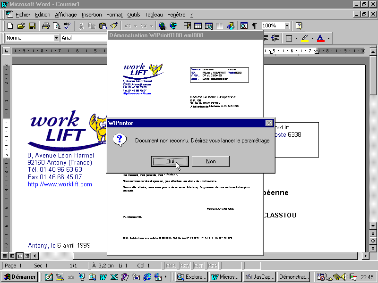
Task: Toggle ENR macro recording in status bar
Action: coord(171,266)
